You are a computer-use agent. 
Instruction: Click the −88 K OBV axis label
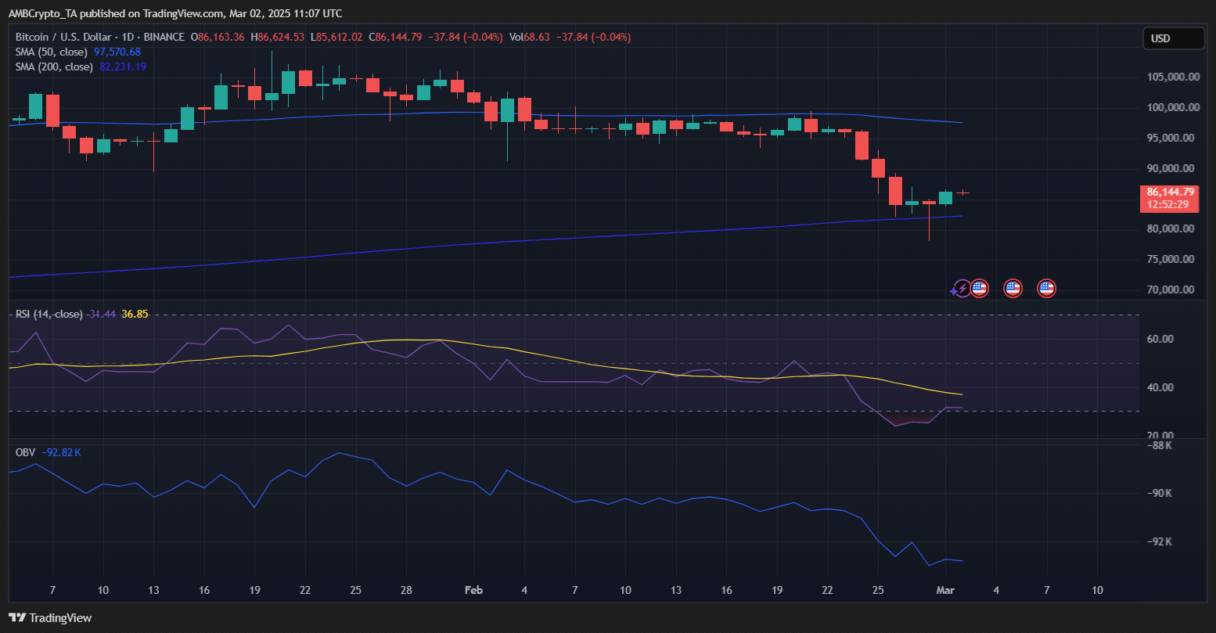pos(1160,446)
